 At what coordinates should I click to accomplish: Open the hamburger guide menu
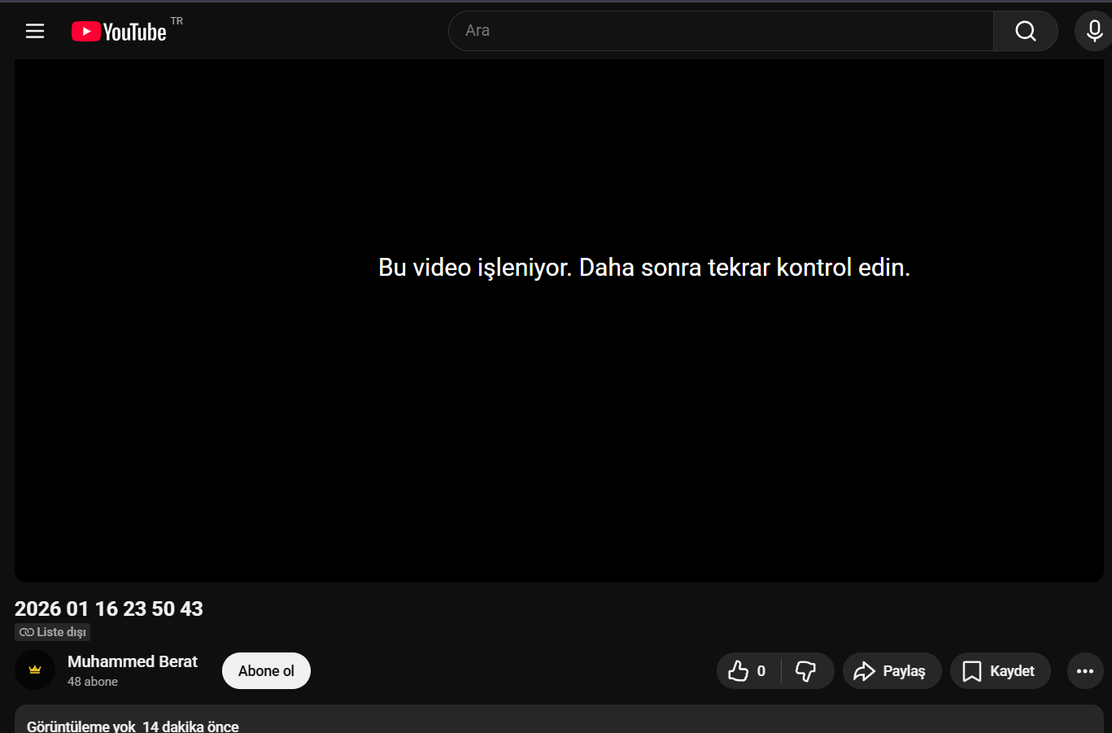[35, 31]
